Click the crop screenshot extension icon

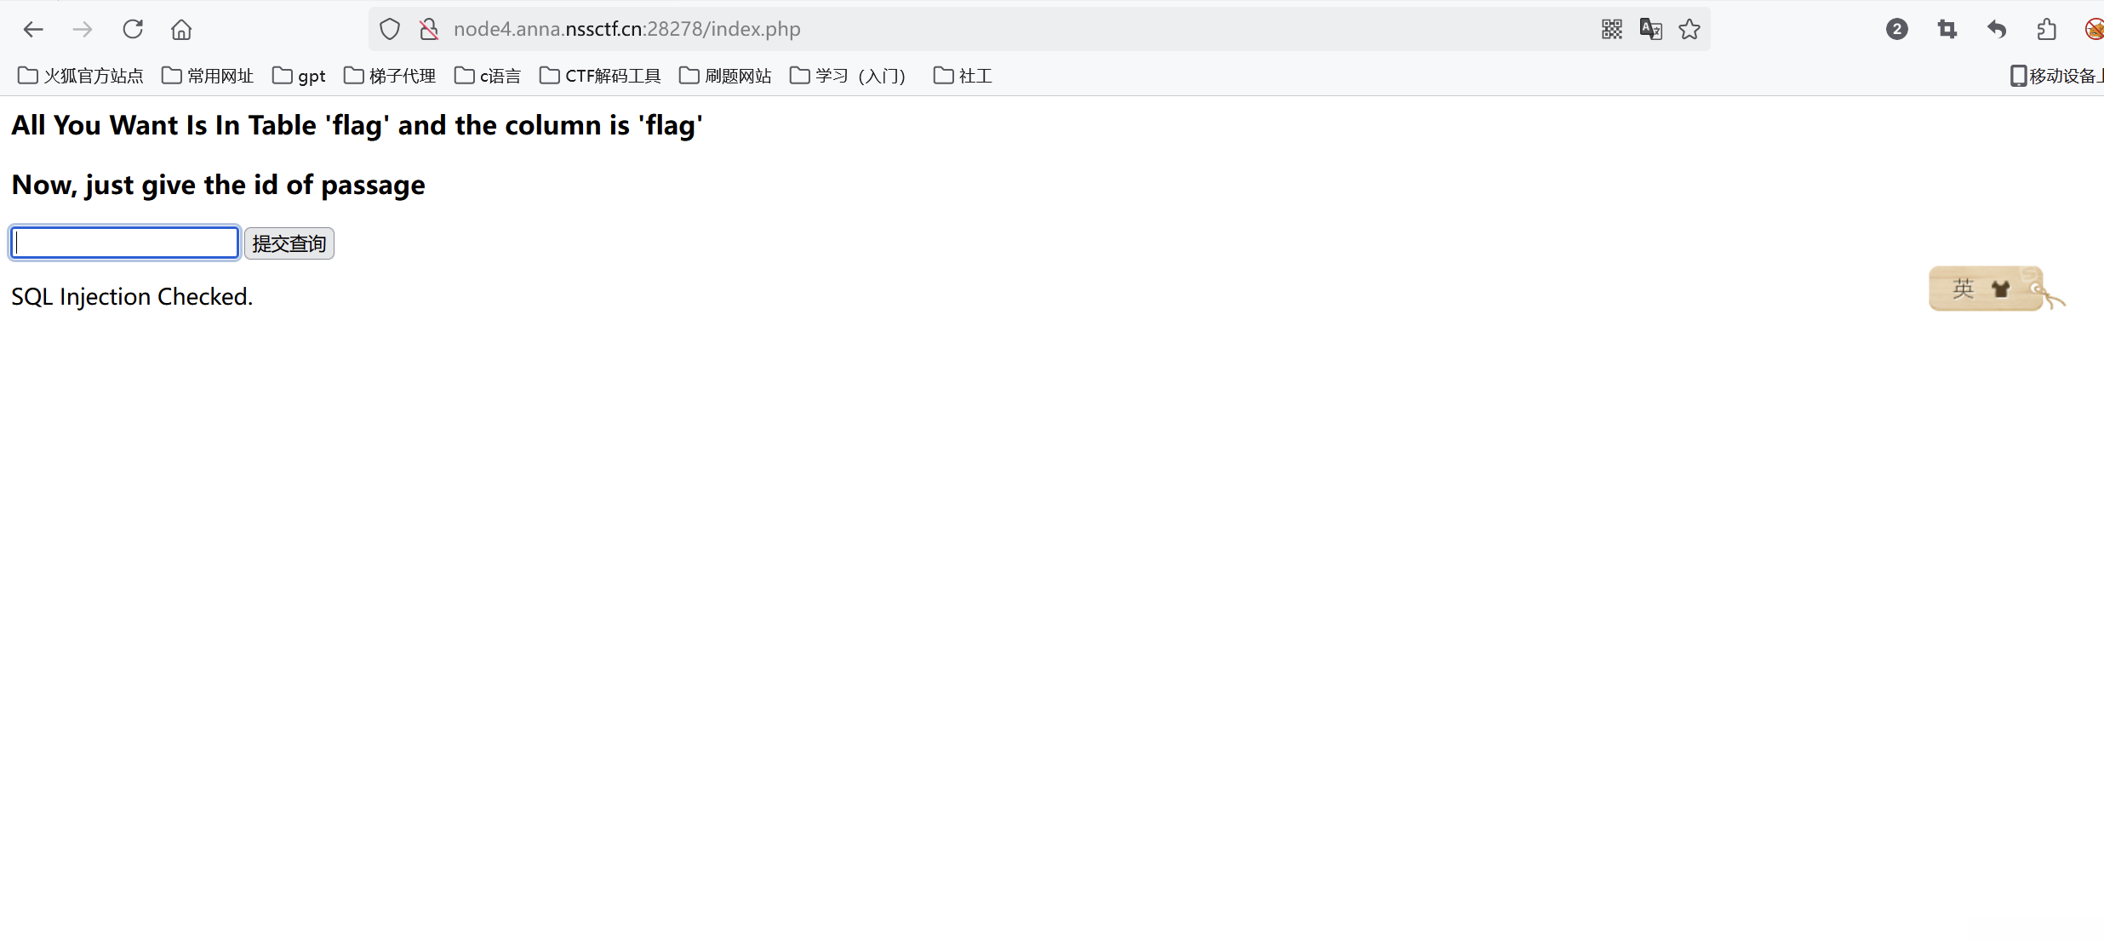click(x=1947, y=30)
